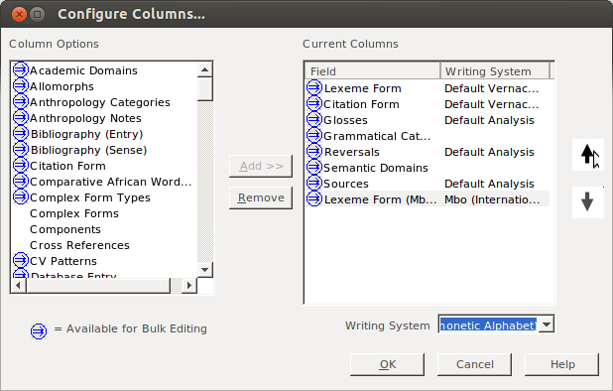Click bulk-edit icon beside Allomorphs
The width and height of the screenshot is (613, 391).
click(x=20, y=86)
